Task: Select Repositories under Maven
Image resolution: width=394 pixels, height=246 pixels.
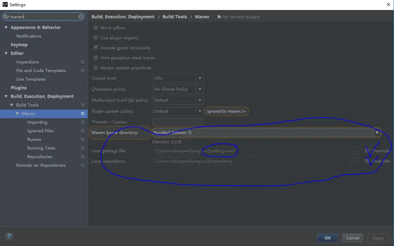Action: coord(40,157)
